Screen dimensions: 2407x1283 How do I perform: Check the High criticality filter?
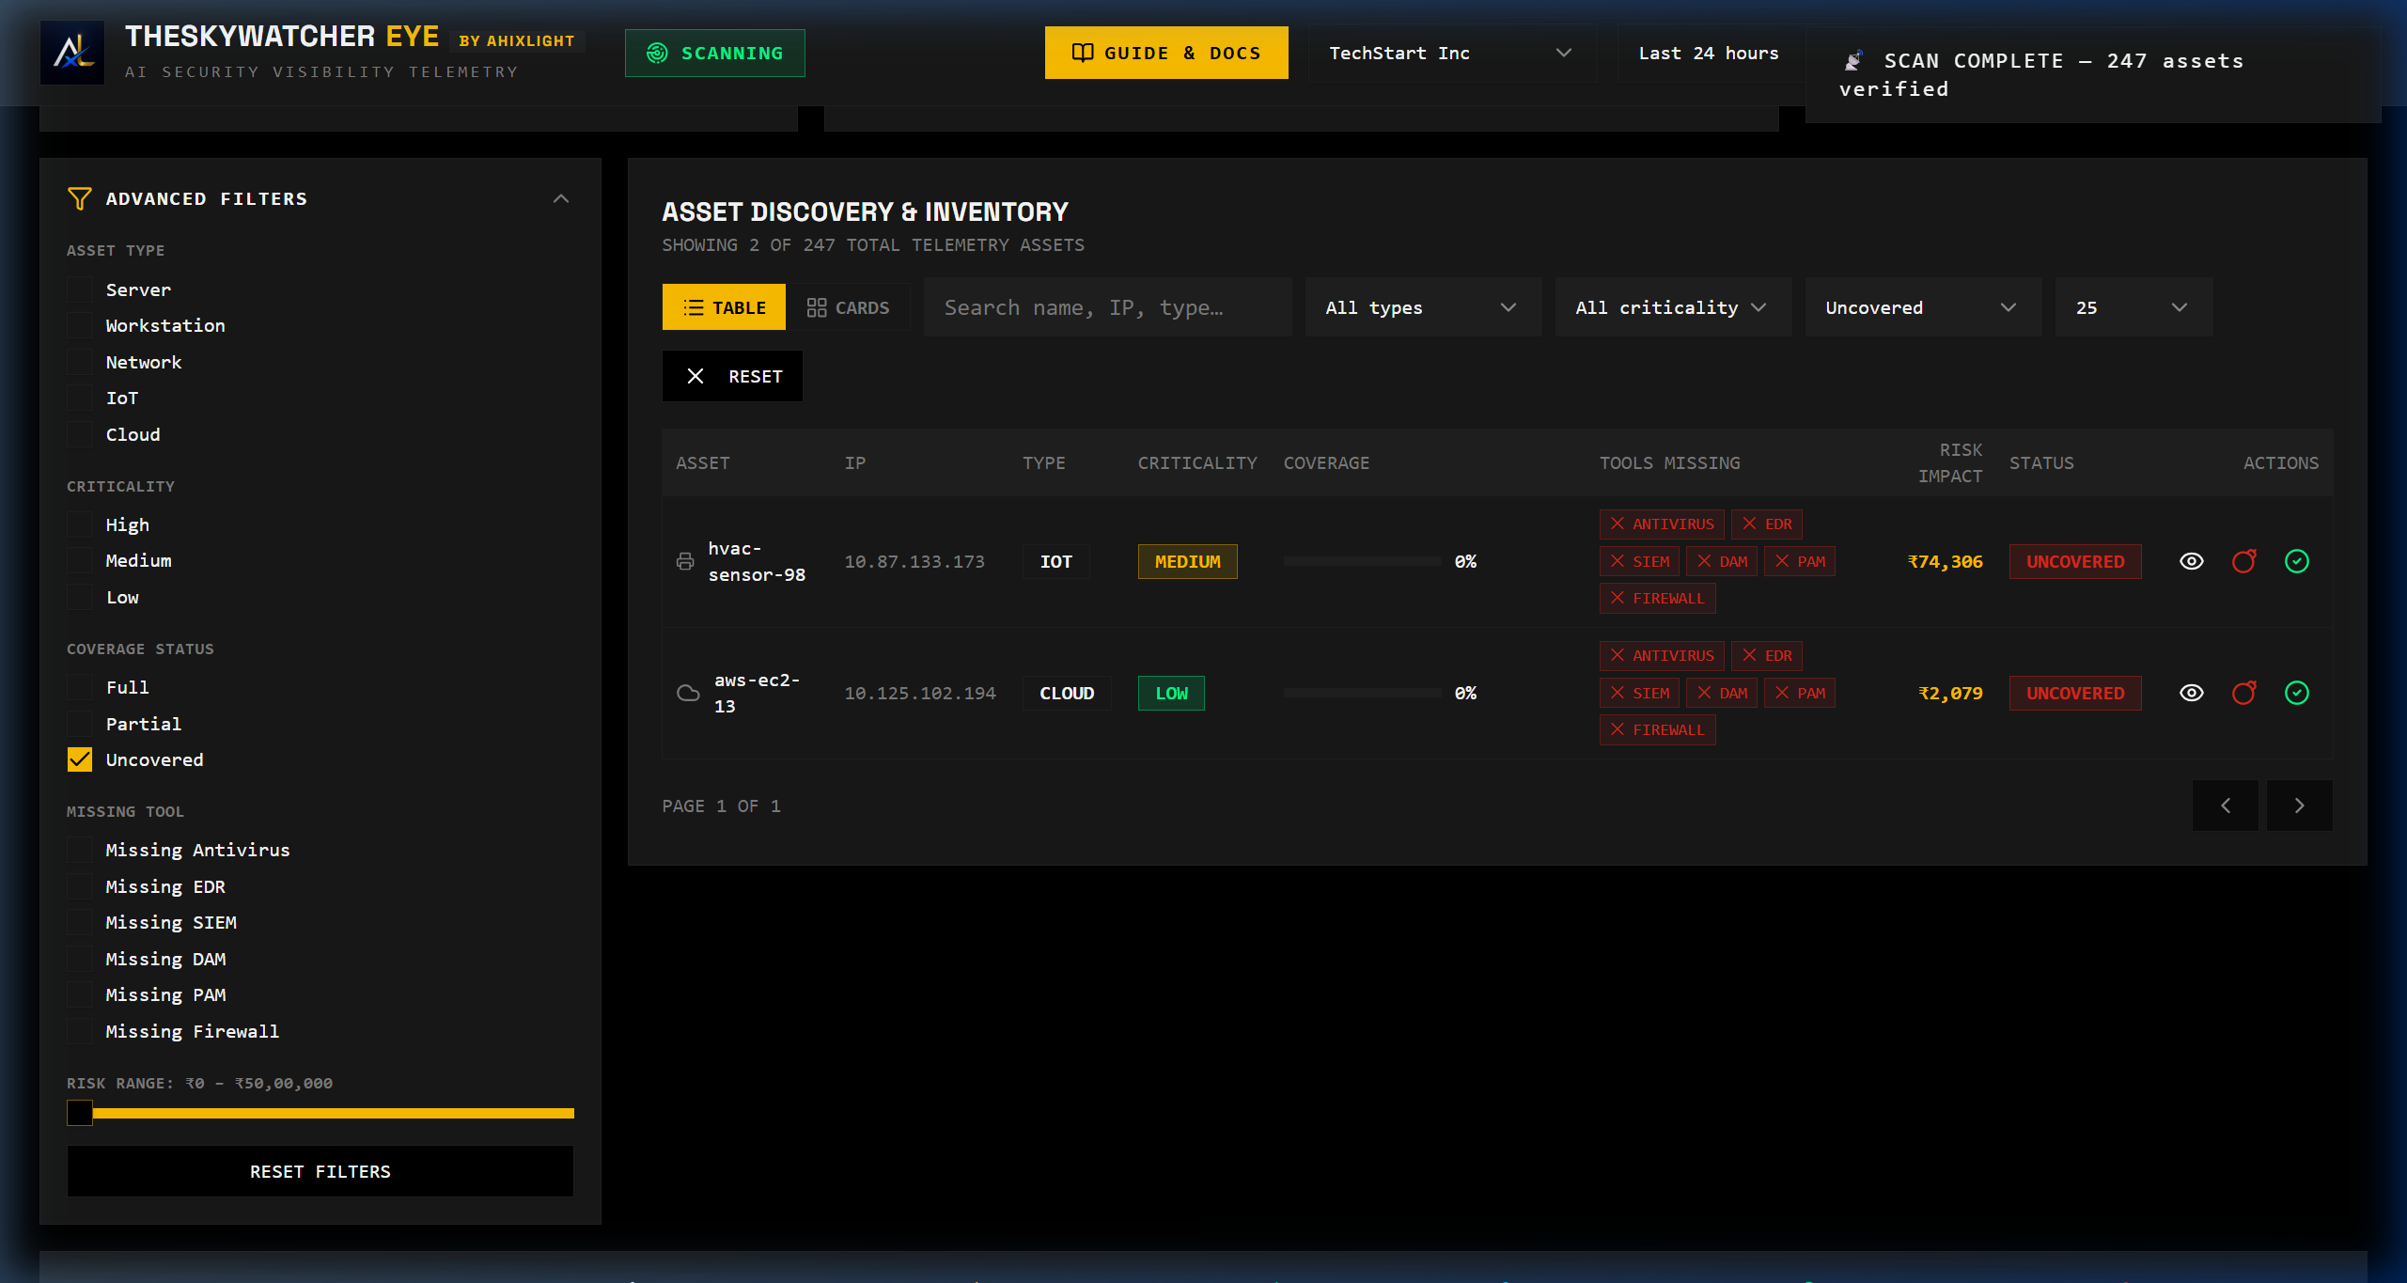pos(80,524)
